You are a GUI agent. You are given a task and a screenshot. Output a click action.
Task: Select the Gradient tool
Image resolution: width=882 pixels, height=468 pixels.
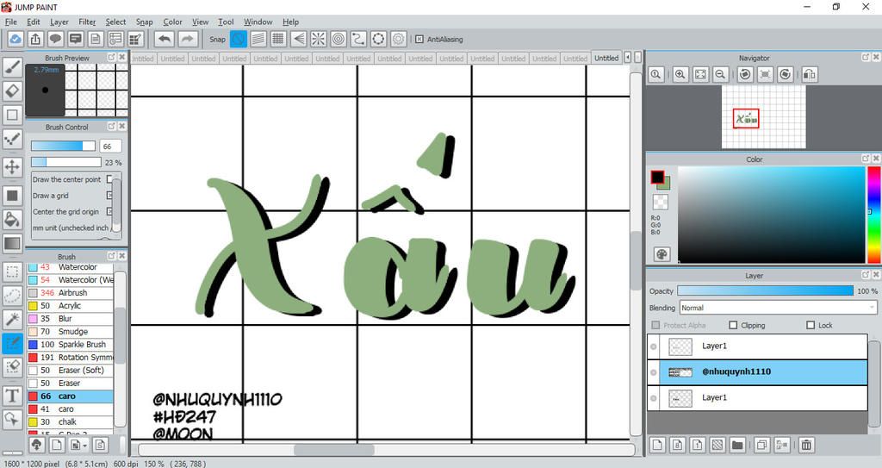(12, 243)
